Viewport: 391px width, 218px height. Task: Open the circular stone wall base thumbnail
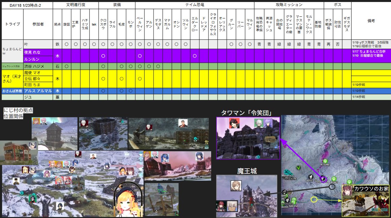pyautogui.click(x=103, y=134)
